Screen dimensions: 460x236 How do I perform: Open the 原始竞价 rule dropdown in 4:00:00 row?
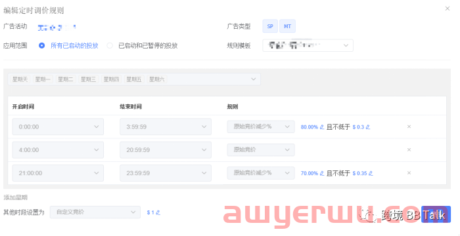pos(261,149)
